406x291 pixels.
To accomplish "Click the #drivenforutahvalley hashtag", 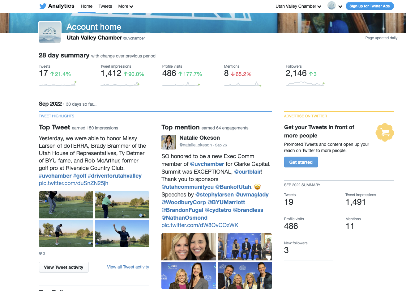I will (115, 176).
